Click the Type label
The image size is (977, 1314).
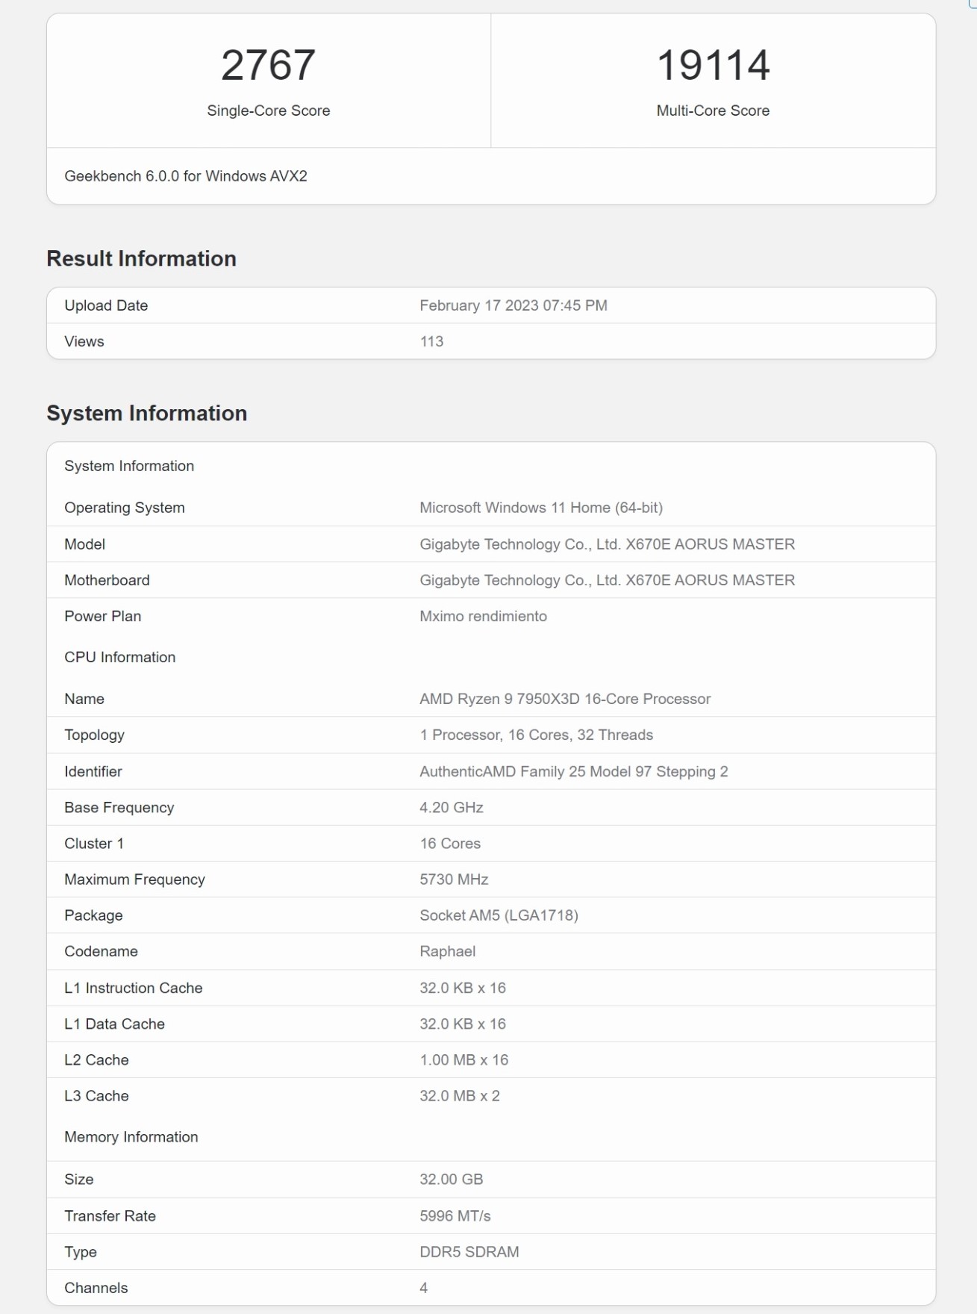(x=81, y=1252)
